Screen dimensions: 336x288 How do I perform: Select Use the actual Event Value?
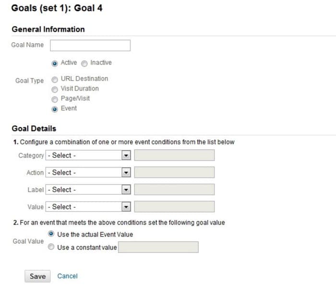pos(51,235)
